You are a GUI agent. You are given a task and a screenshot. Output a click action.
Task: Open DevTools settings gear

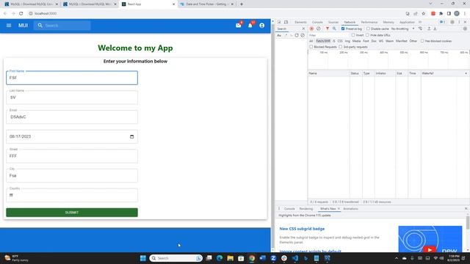tap(452, 22)
